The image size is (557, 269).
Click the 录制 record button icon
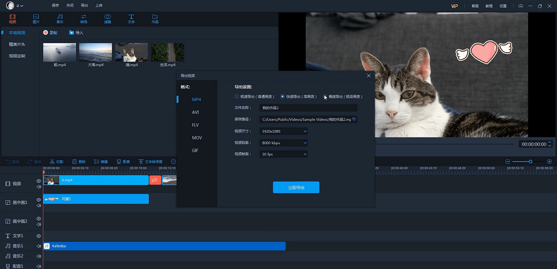46,32
